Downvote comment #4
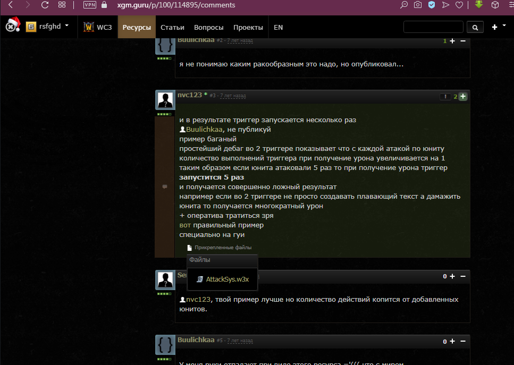The height and width of the screenshot is (365, 514). tap(463, 276)
